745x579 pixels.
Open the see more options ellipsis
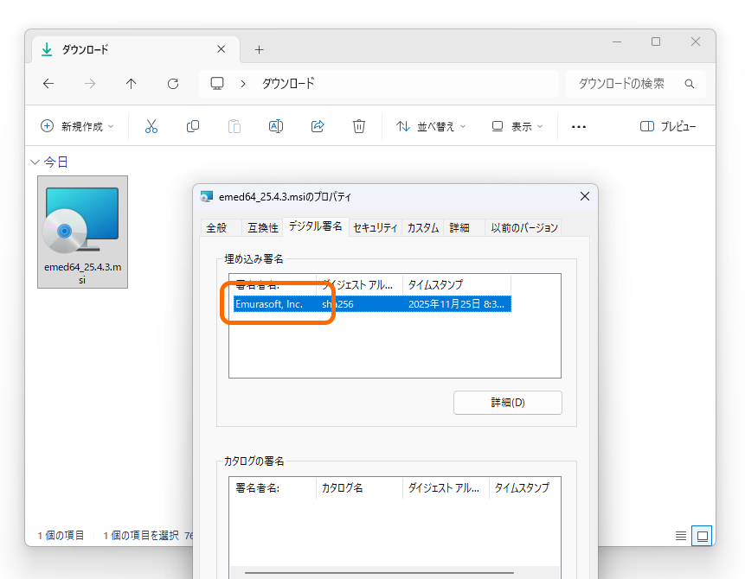pos(578,126)
